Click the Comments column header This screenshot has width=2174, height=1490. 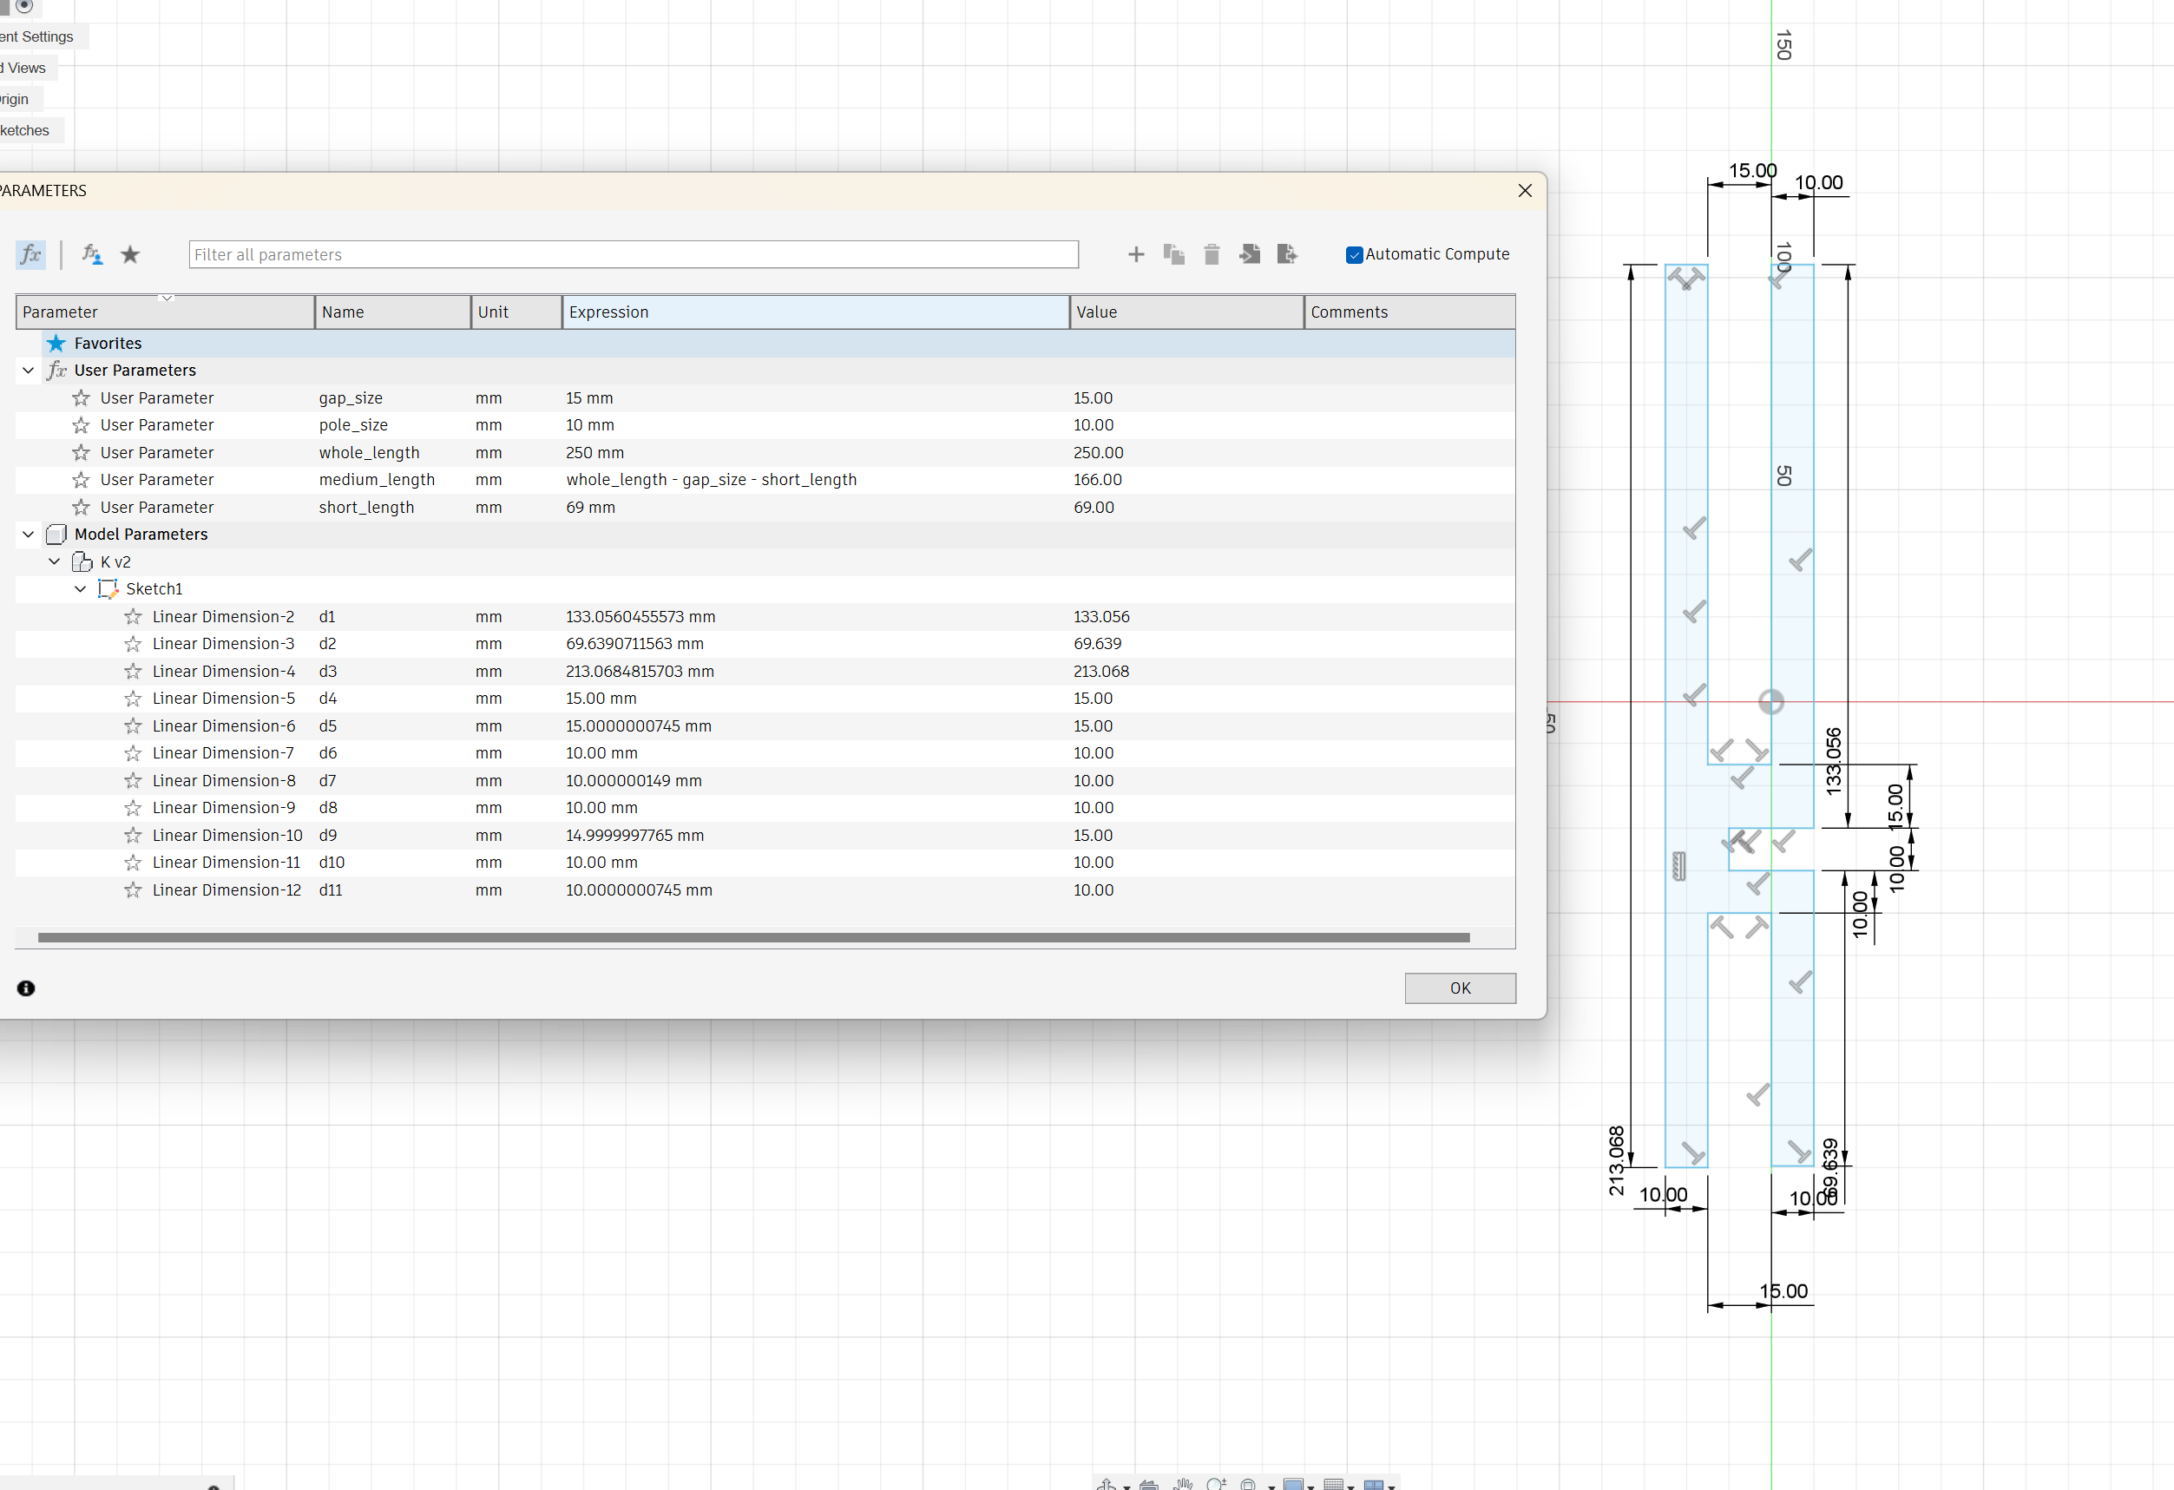pyautogui.click(x=1409, y=312)
